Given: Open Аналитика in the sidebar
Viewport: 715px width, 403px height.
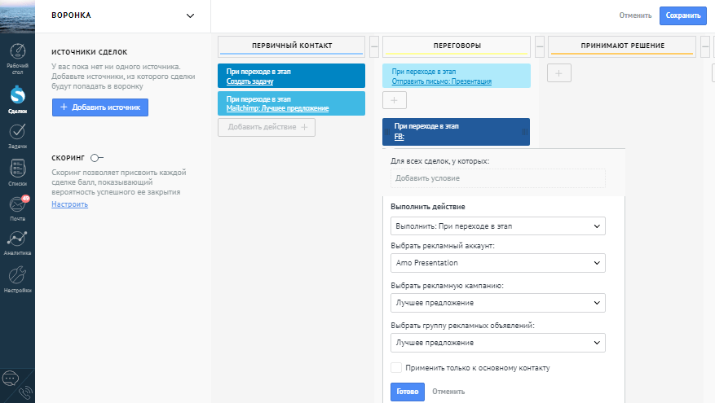Looking at the screenshot, I should tap(17, 243).
